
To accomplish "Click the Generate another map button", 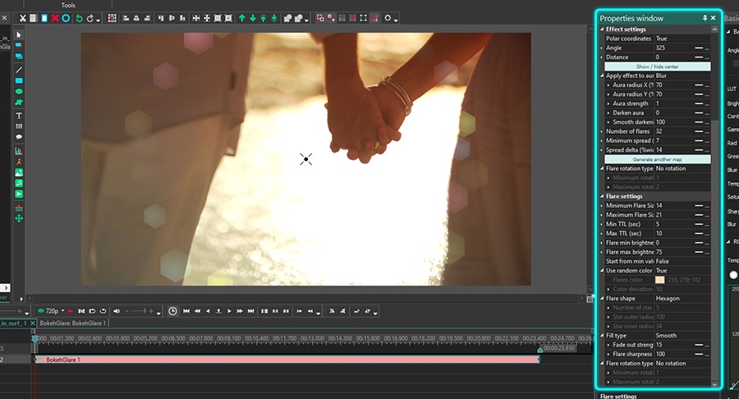I will click(658, 159).
